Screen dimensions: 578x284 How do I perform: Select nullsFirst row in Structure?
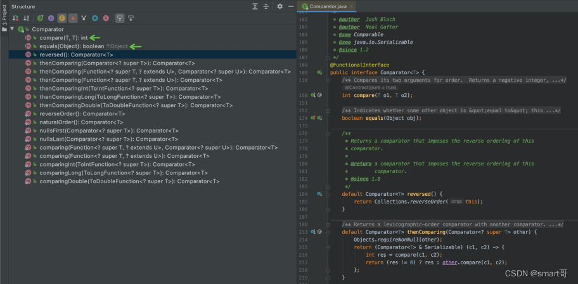[153, 131]
